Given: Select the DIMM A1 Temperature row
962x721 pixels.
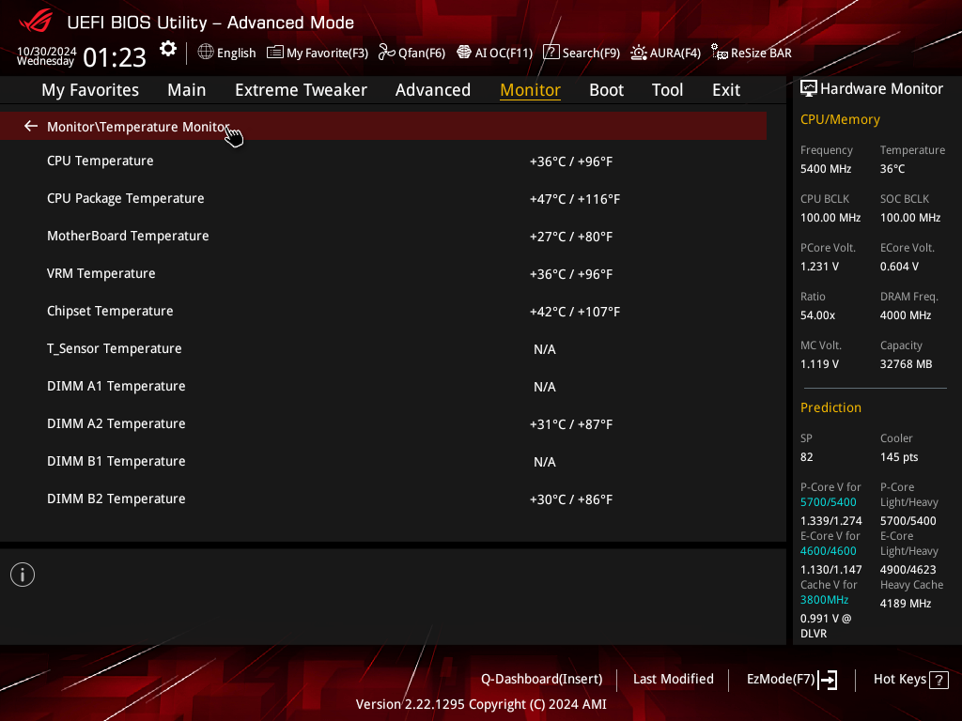Looking at the screenshot, I should point(383,386).
